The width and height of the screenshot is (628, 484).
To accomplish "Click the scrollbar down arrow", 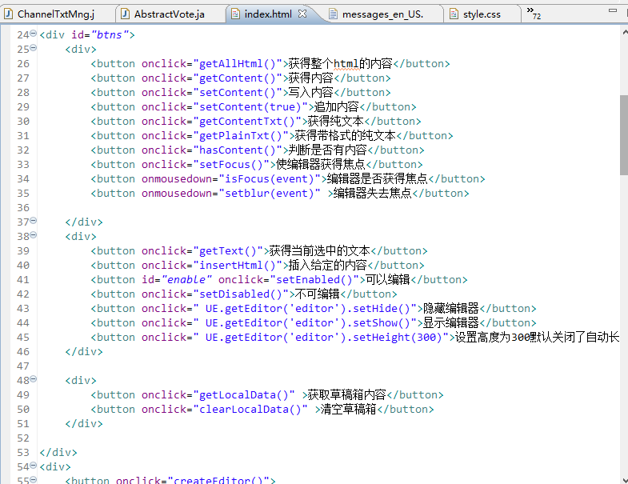I will click(624, 479).
